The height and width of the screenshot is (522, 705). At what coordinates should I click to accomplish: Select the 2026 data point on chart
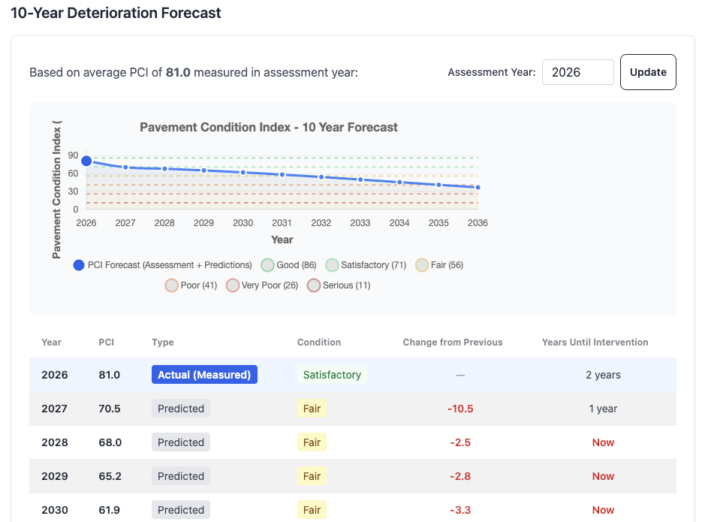click(x=87, y=161)
